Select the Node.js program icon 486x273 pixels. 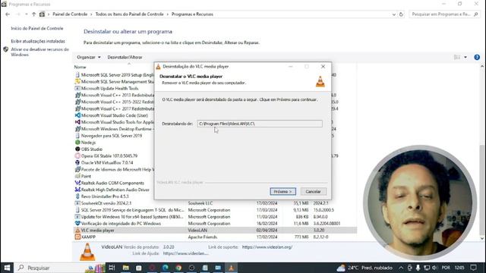[77, 143]
